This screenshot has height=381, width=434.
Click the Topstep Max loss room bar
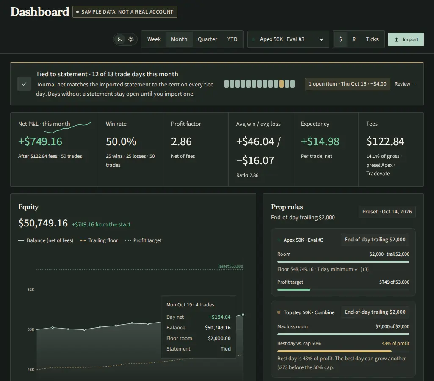[343, 334]
